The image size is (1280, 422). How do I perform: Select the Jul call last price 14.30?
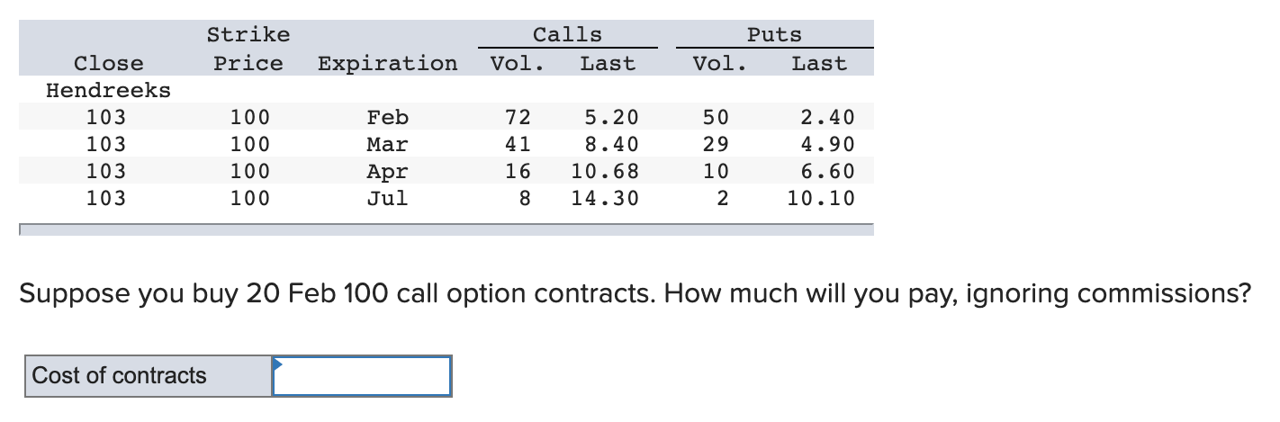click(x=605, y=198)
